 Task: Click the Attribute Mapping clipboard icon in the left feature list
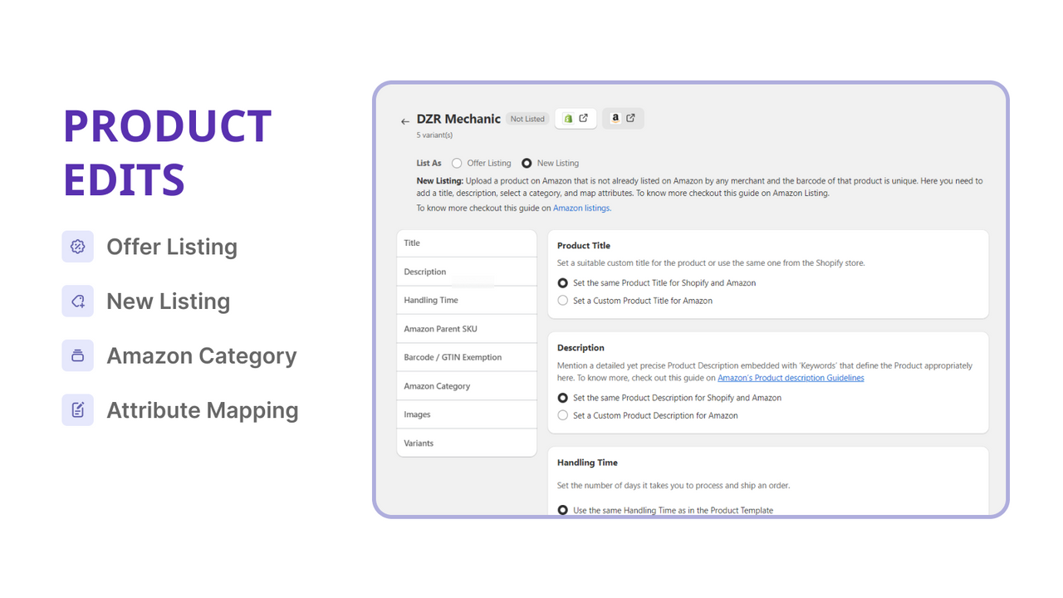(77, 410)
